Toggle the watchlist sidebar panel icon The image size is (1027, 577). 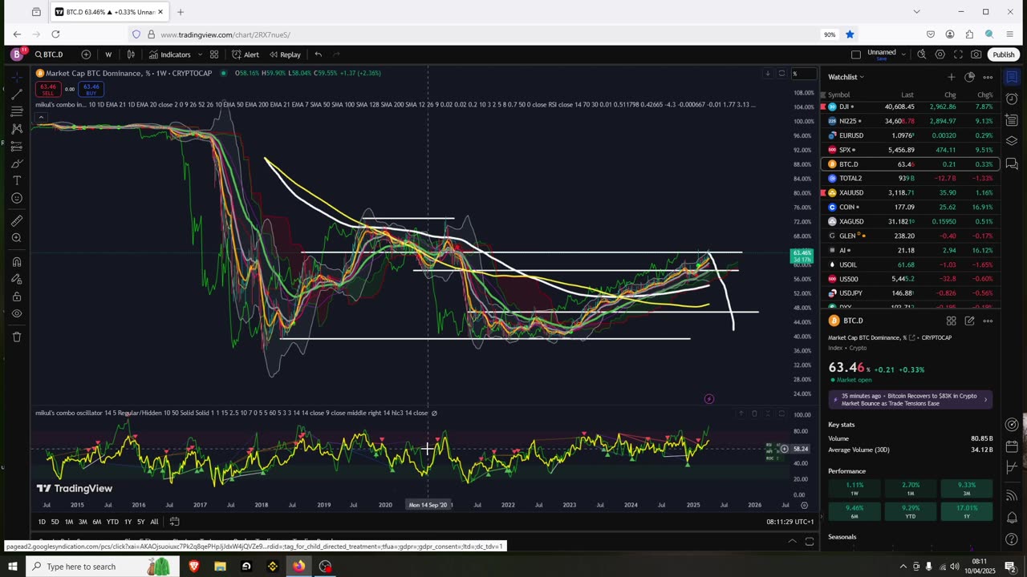point(1013,77)
